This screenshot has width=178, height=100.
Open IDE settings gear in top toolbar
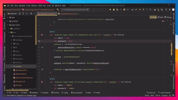click(x=170, y=10)
